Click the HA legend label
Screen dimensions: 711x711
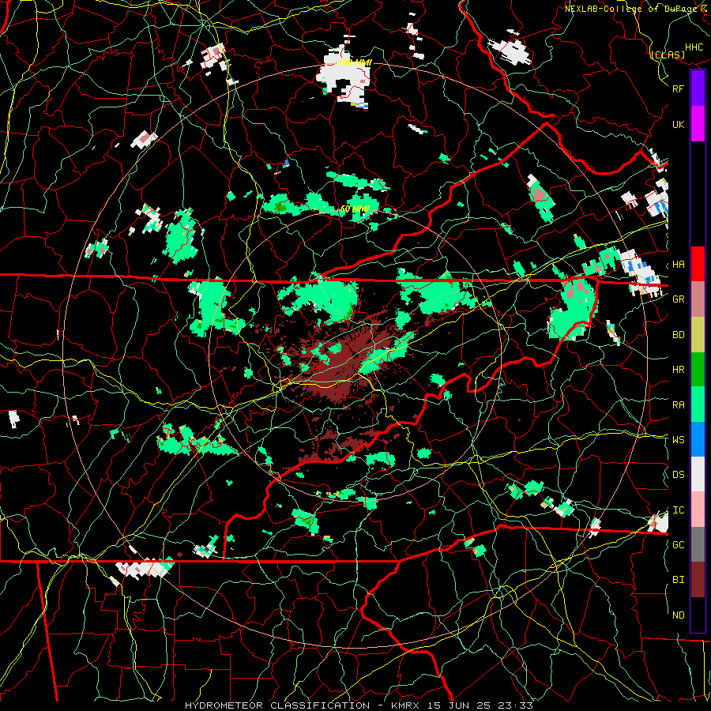pos(679,264)
